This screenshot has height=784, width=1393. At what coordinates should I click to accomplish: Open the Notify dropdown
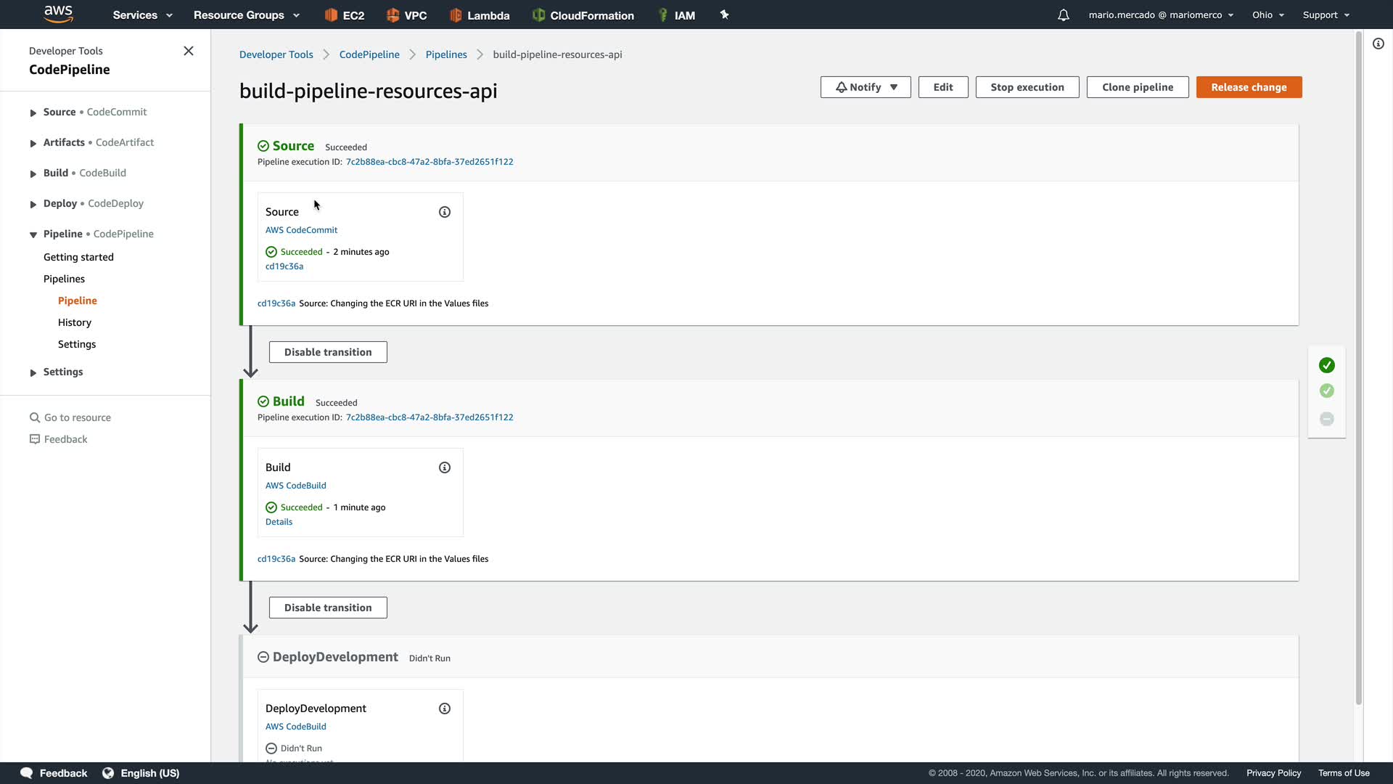pyautogui.click(x=866, y=87)
